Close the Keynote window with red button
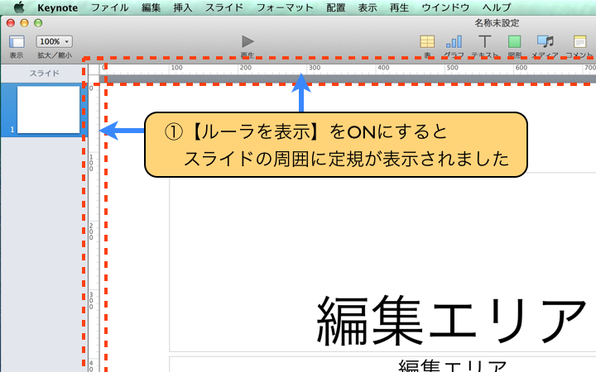This screenshot has width=596, height=372. 11,23
